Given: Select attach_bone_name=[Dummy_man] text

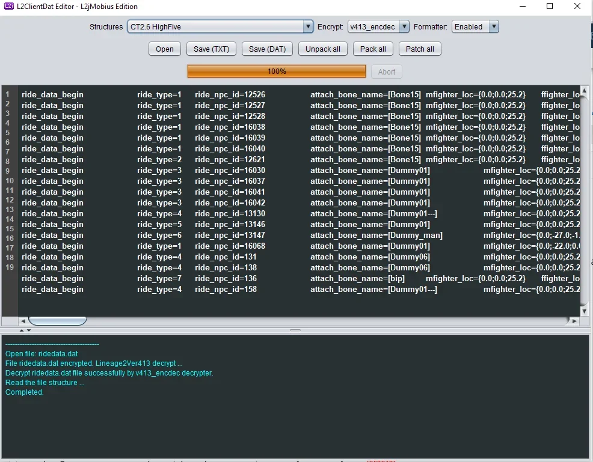Looking at the screenshot, I should pyautogui.click(x=376, y=236).
